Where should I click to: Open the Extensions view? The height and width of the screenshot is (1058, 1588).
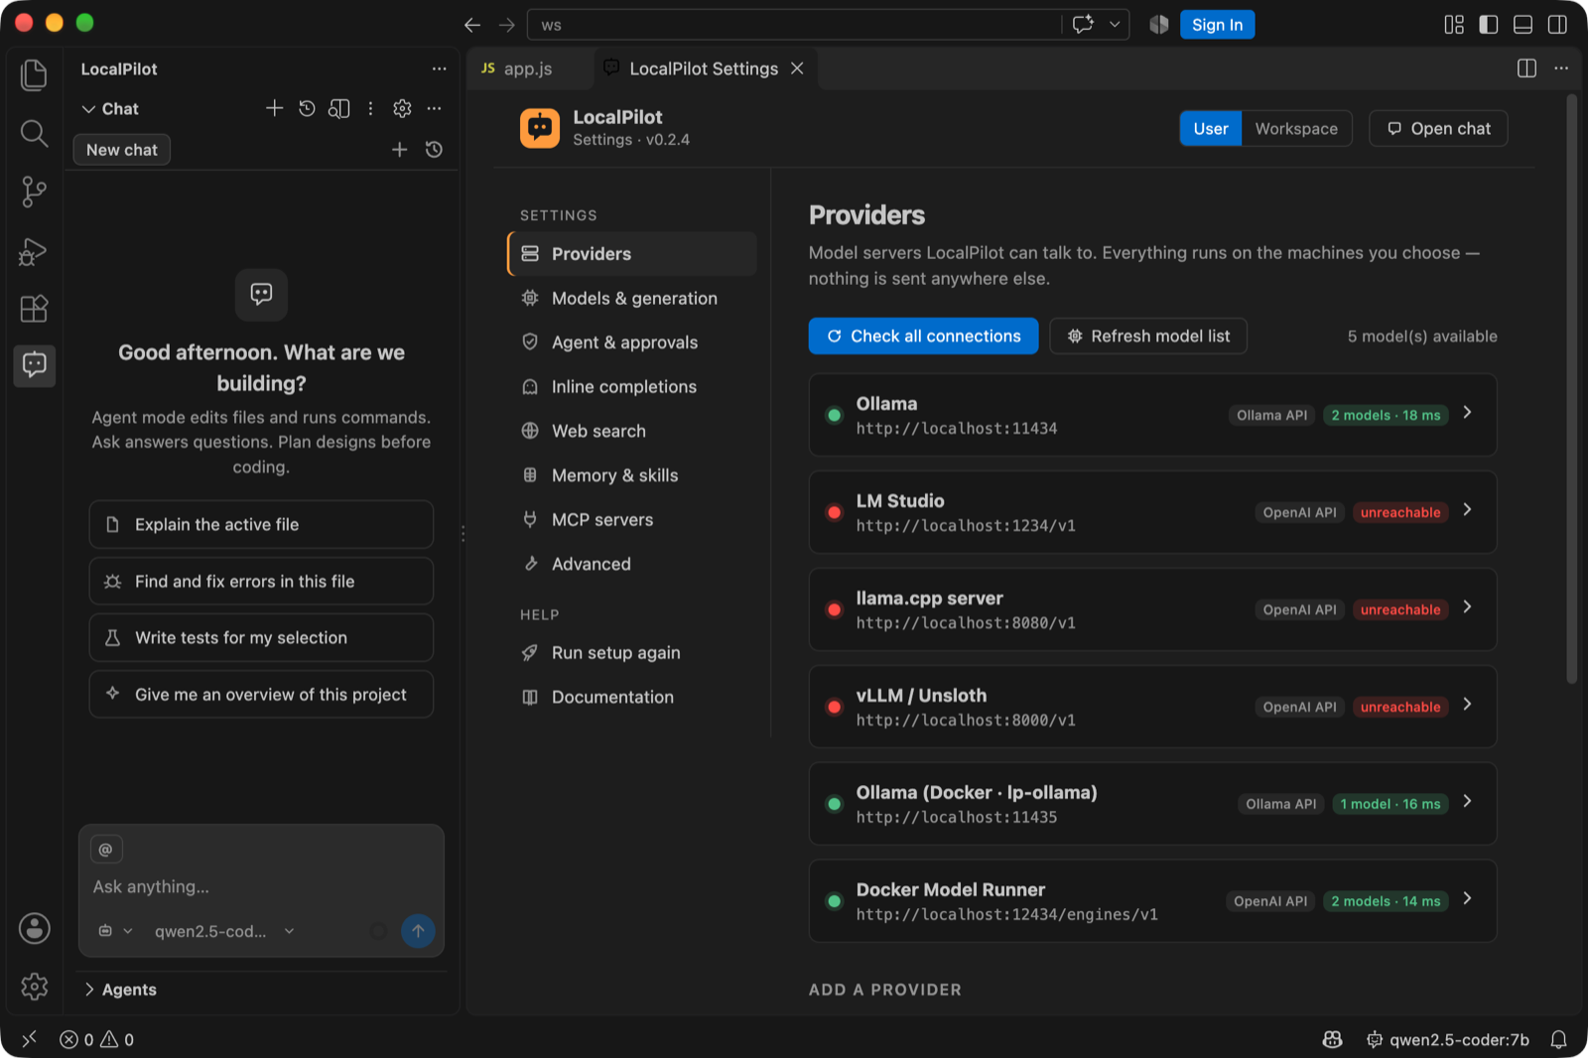tap(34, 309)
